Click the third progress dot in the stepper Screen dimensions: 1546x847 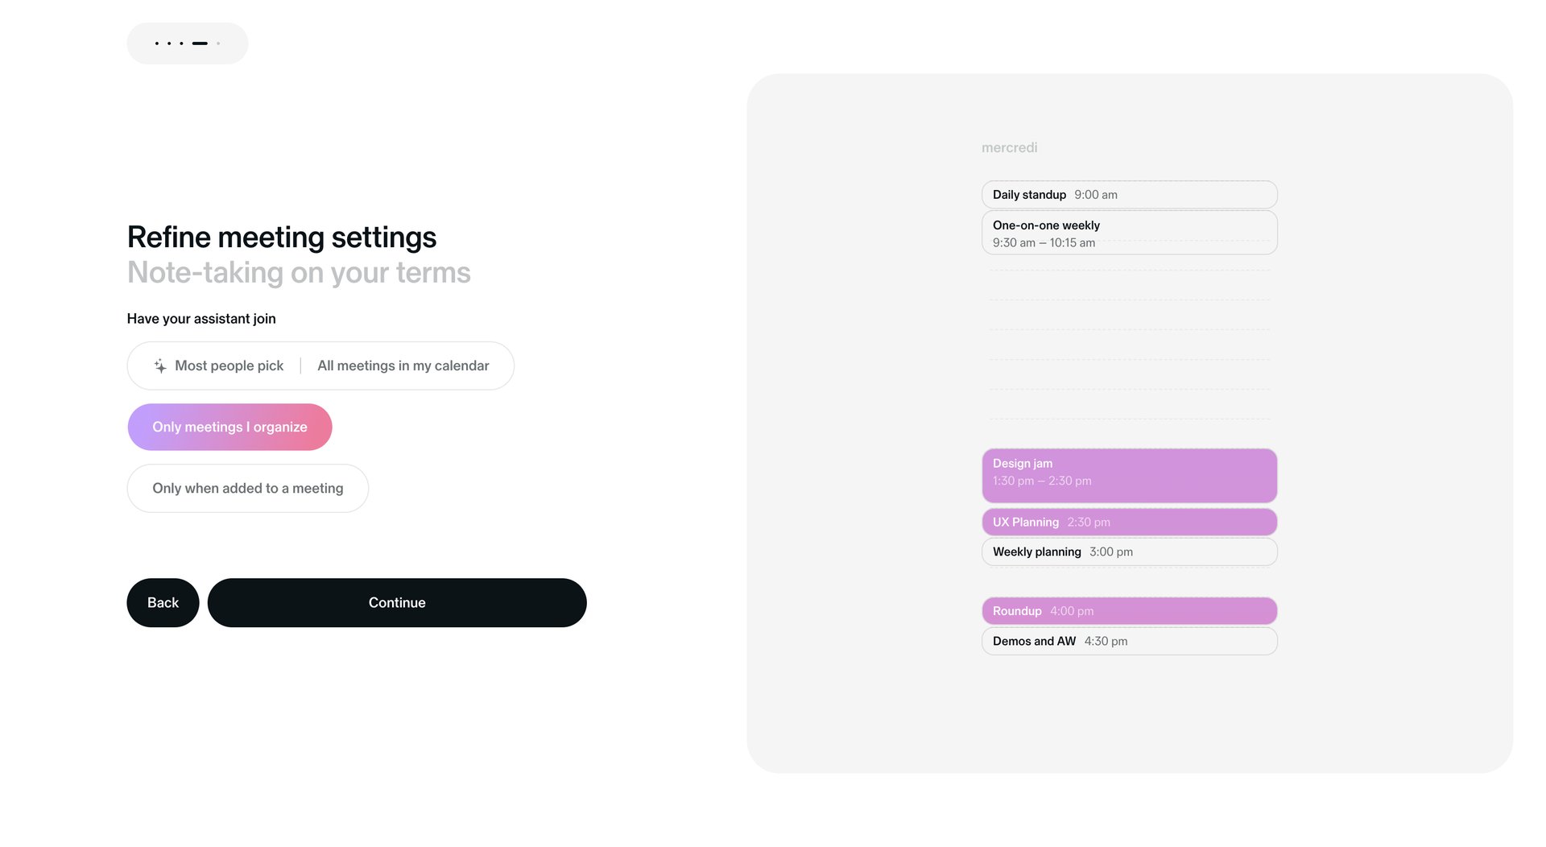tap(181, 43)
